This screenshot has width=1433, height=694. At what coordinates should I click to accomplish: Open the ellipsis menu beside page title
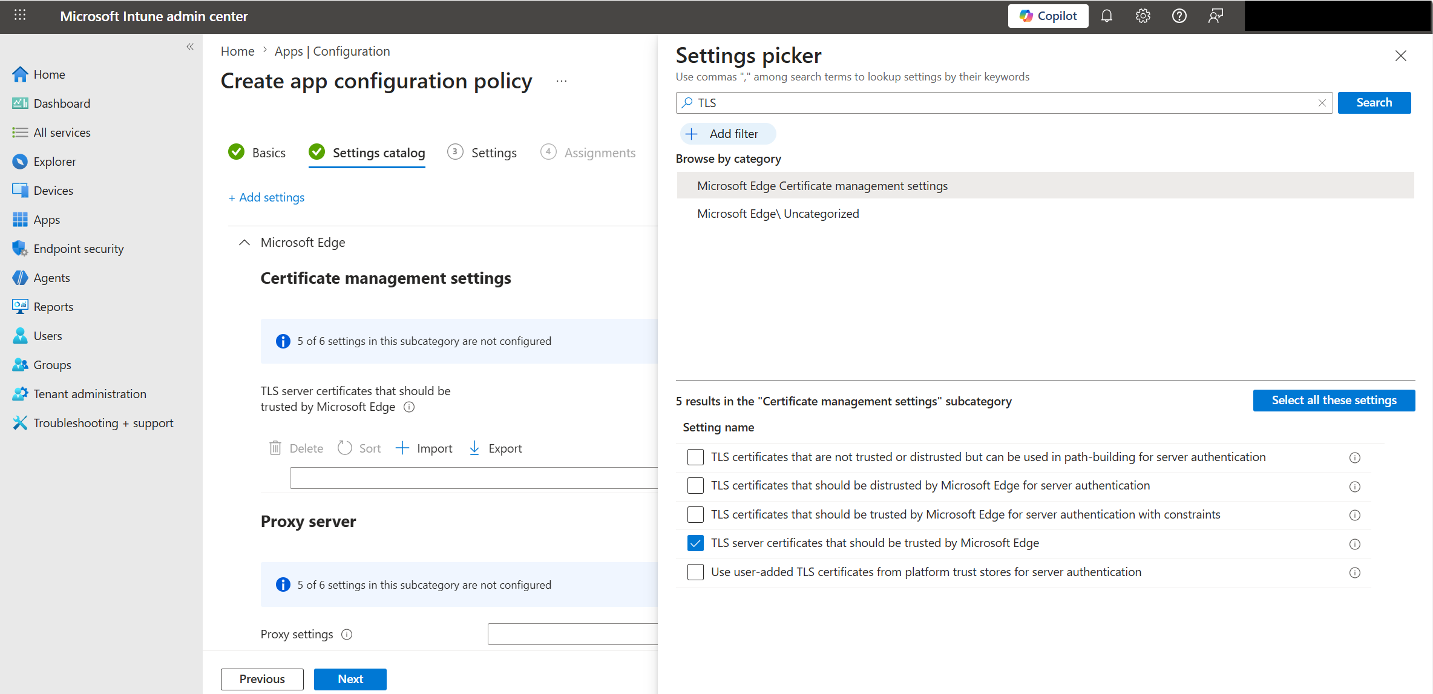[562, 81]
